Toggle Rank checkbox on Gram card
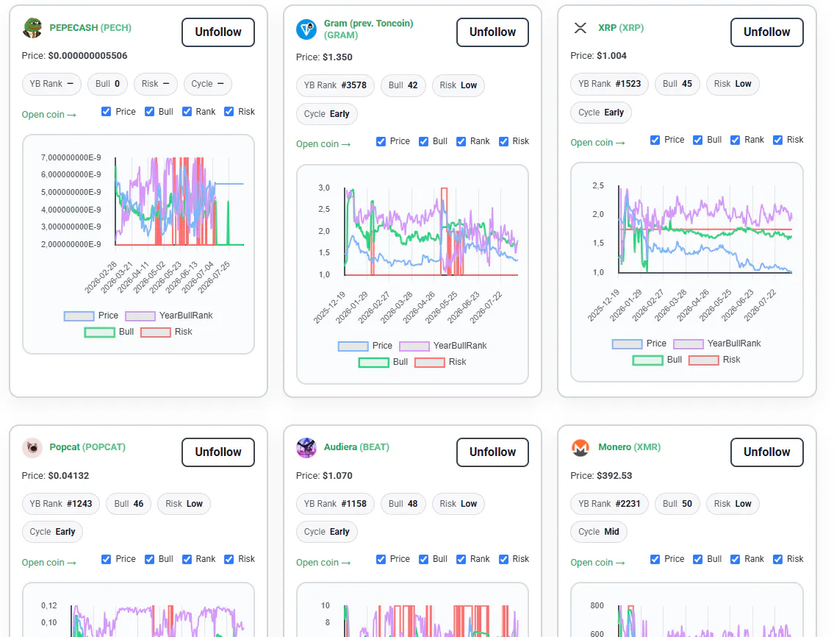Image resolution: width=834 pixels, height=637 pixels. (461, 141)
